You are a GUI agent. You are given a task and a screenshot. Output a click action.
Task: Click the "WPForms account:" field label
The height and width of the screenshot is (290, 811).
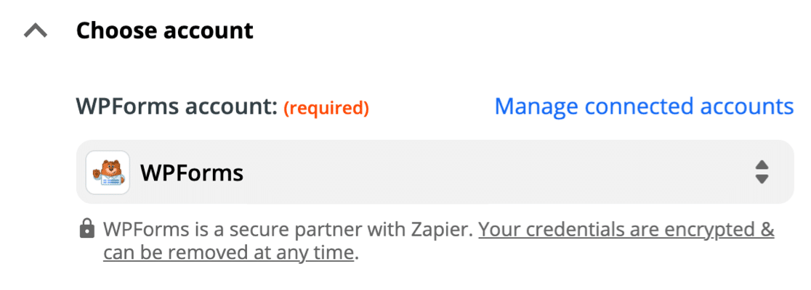tap(177, 108)
